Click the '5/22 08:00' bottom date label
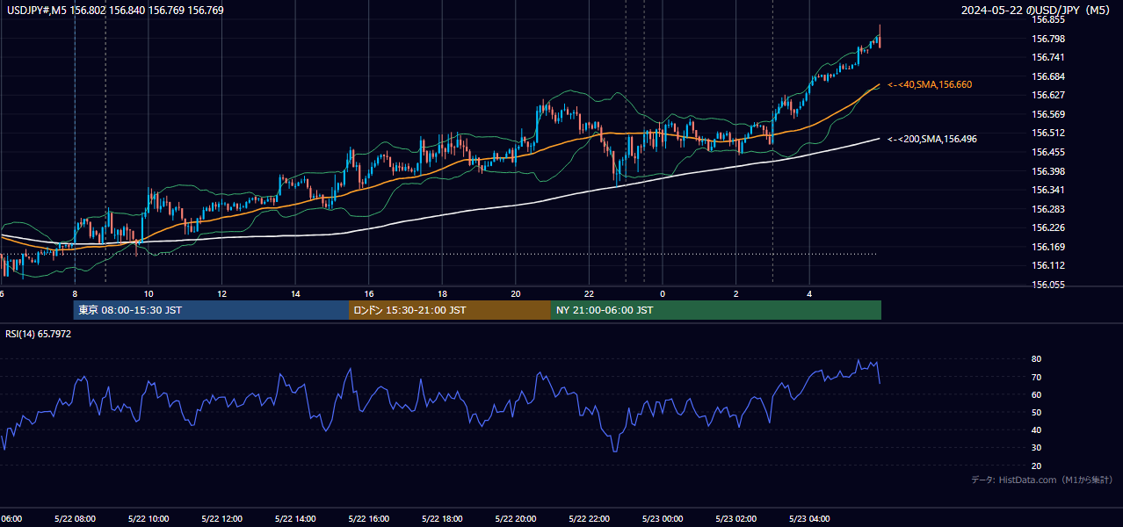1123x527 pixels. click(x=74, y=519)
